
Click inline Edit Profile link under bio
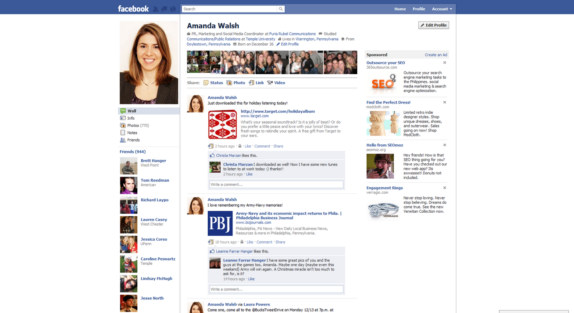click(290, 44)
